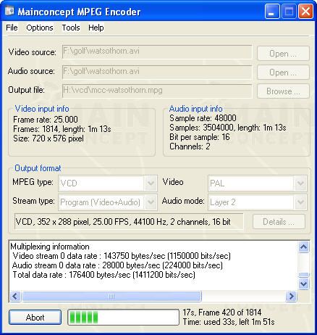Open the Options menu
This screenshot has width=317, height=335.
40,28
